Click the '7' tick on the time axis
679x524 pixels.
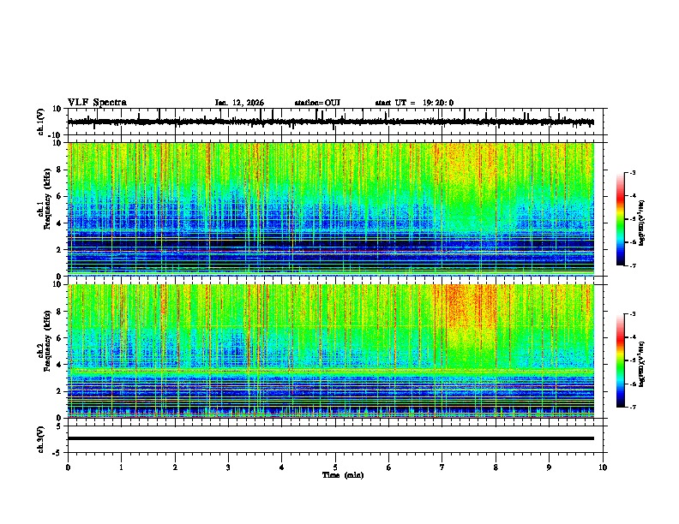click(x=442, y=467)
